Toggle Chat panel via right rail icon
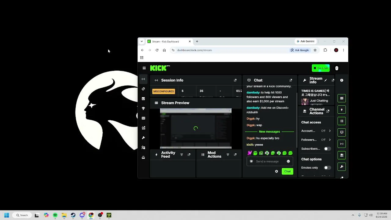Screen dimensions: 391x220 pos(342,132)
